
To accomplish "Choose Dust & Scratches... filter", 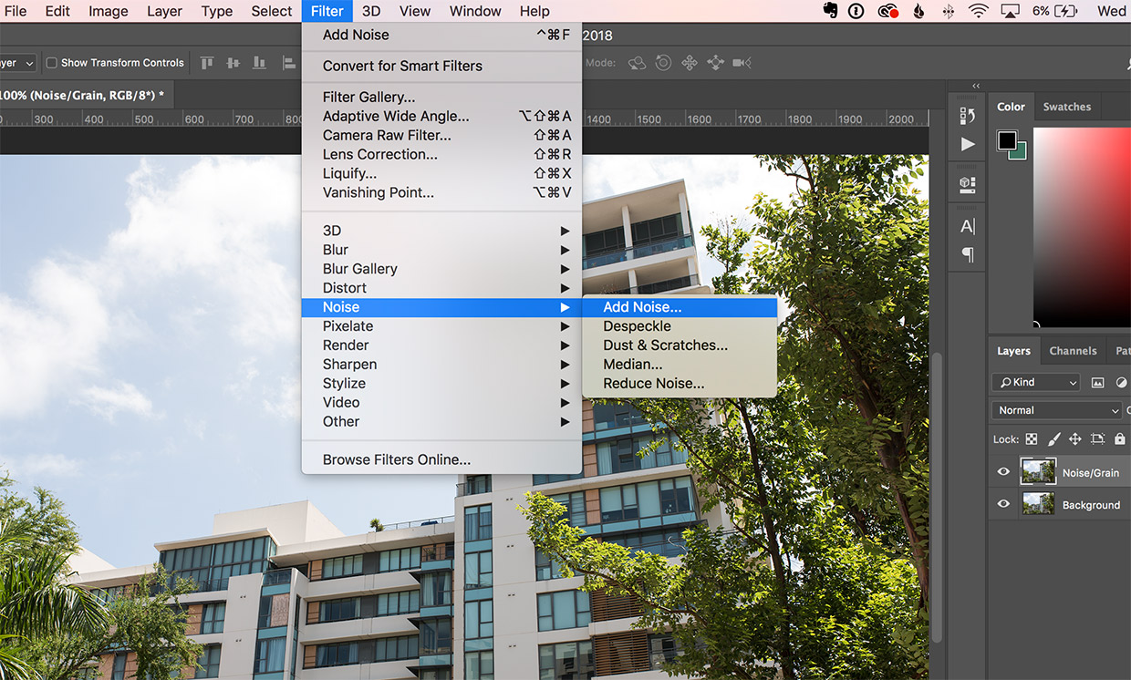I will [680, 345].
